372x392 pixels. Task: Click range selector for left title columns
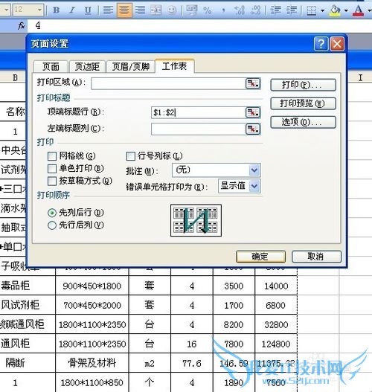click(253, 129)
